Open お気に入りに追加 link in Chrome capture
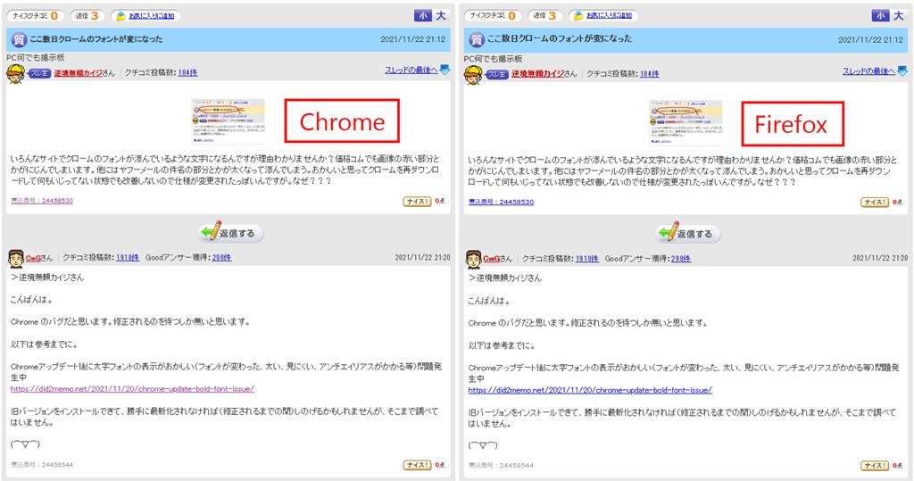The height and width of the screenshot is (481, 914). pos(151,16)
